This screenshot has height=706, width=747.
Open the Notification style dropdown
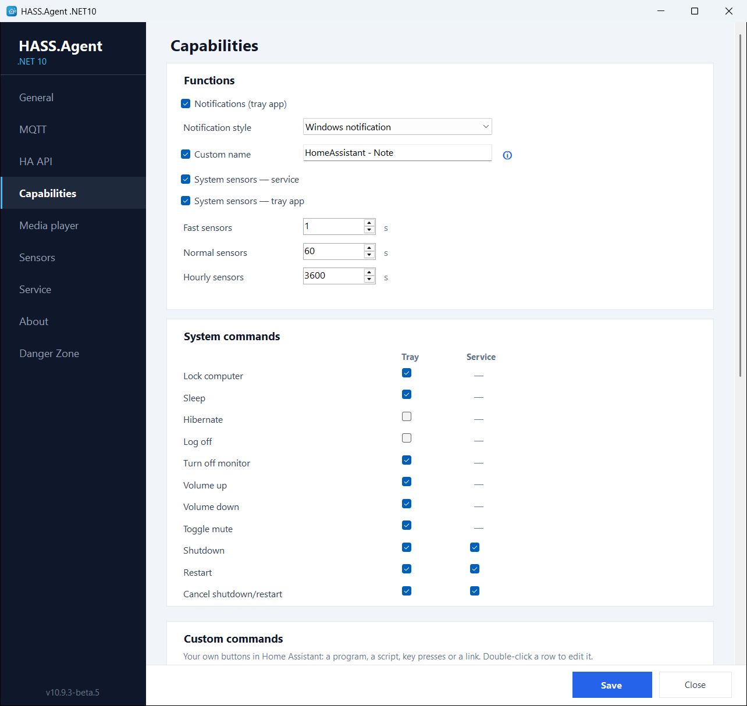pos(397,127)
